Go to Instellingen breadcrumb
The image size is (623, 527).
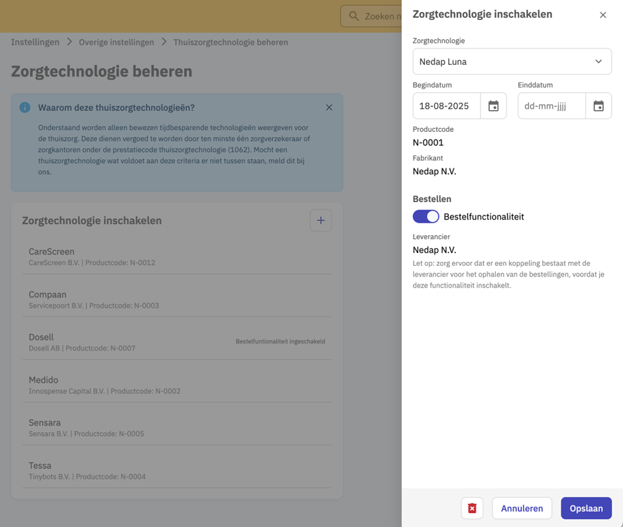[x=35, y=42]
